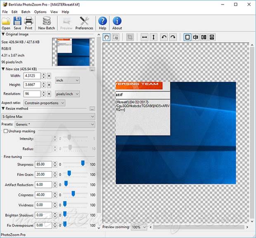Click the Sharpness value field
Image resolution: width=256 pixels, height=238 pixels.
[43, 164]
